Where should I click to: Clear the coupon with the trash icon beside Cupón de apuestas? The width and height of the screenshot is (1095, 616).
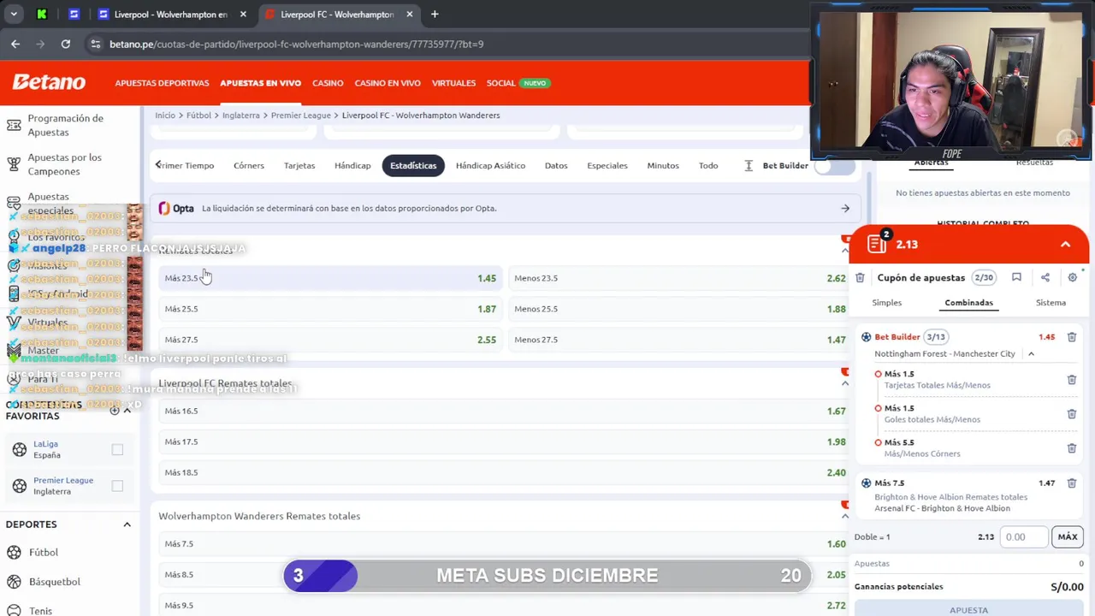860,278
